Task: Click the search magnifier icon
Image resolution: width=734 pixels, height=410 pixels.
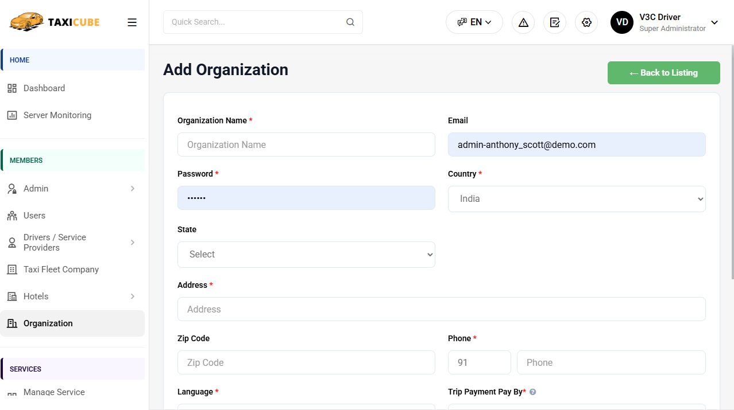Action: [x=350, y=22]
